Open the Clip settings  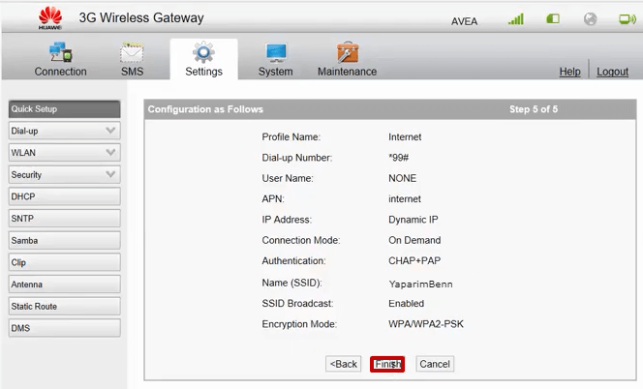tap(64, 262)
